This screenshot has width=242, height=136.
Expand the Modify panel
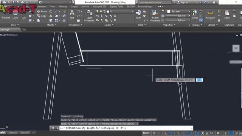click(x=51, y=25)
